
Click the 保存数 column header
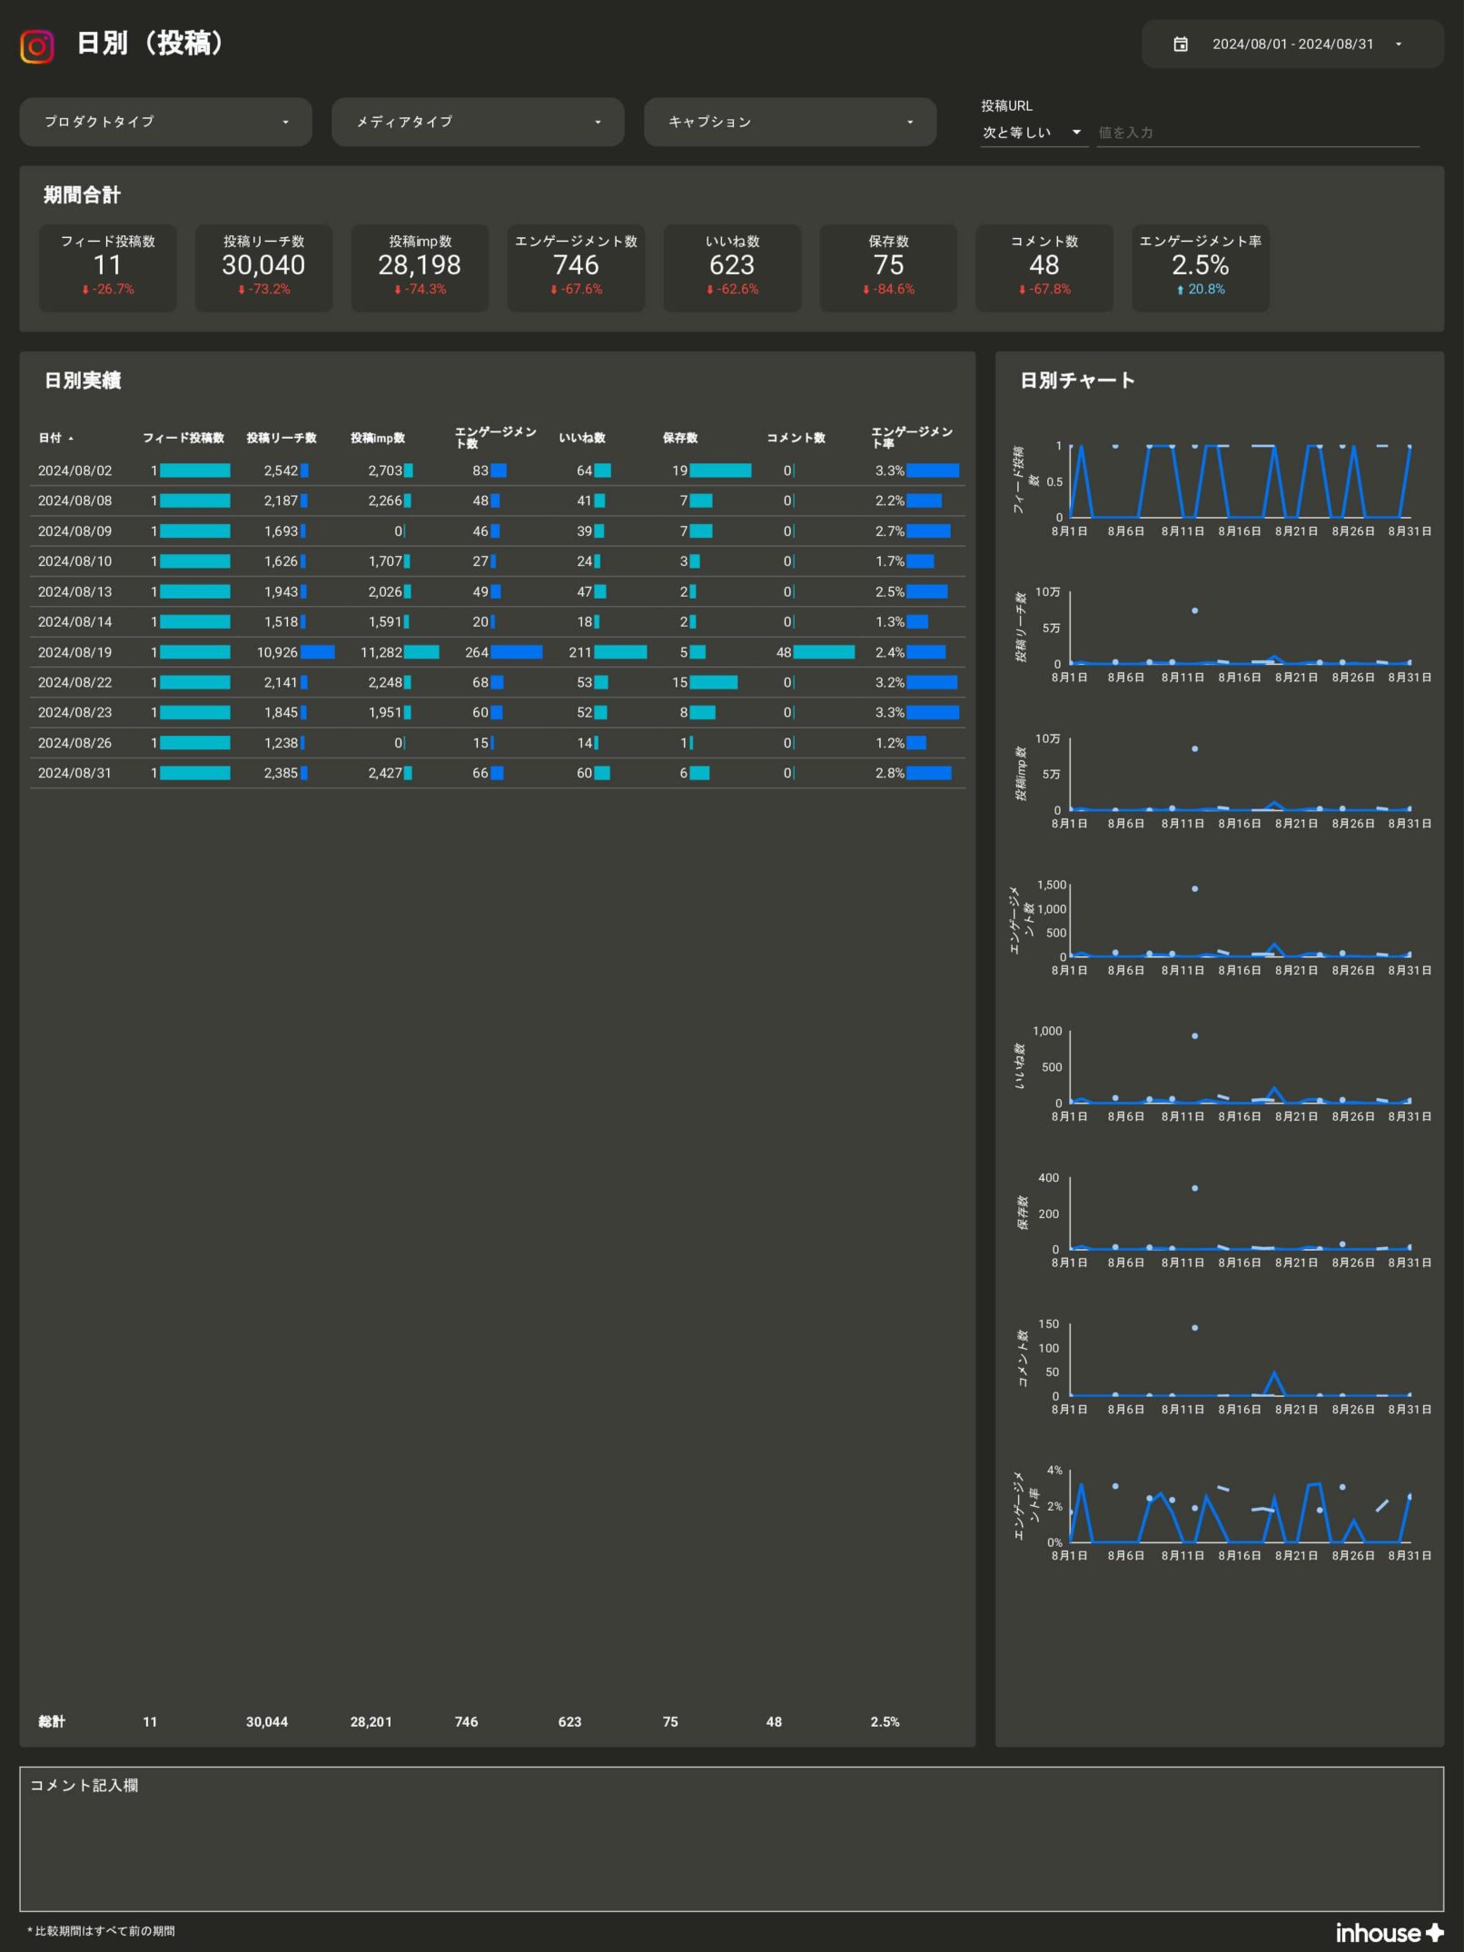680,438
